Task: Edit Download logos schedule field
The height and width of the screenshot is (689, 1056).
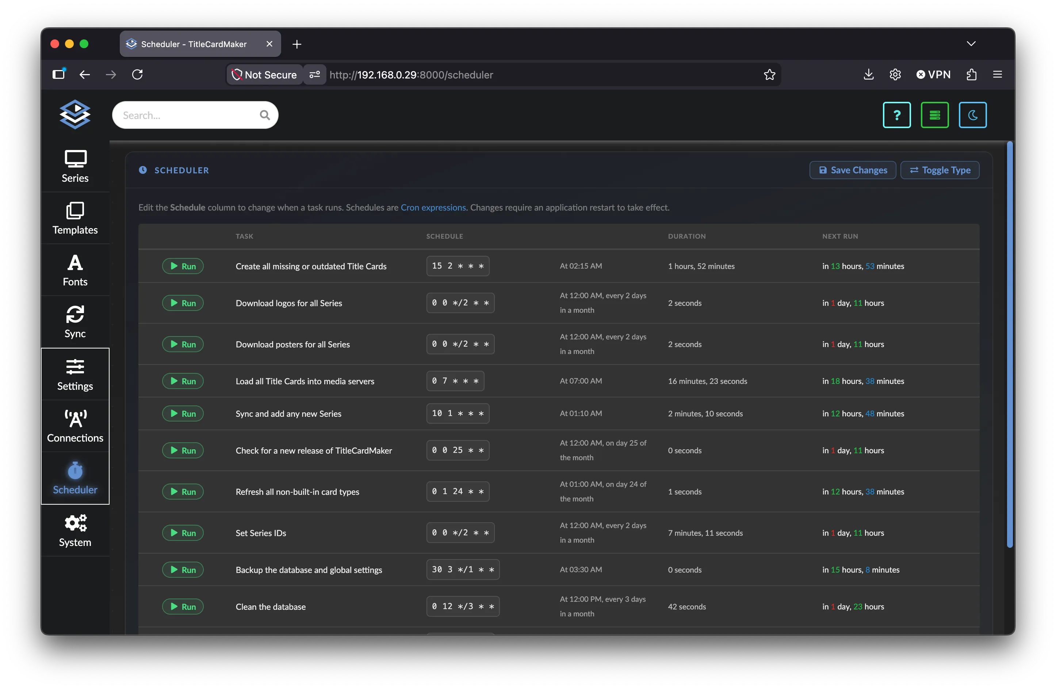Action: 460,303
